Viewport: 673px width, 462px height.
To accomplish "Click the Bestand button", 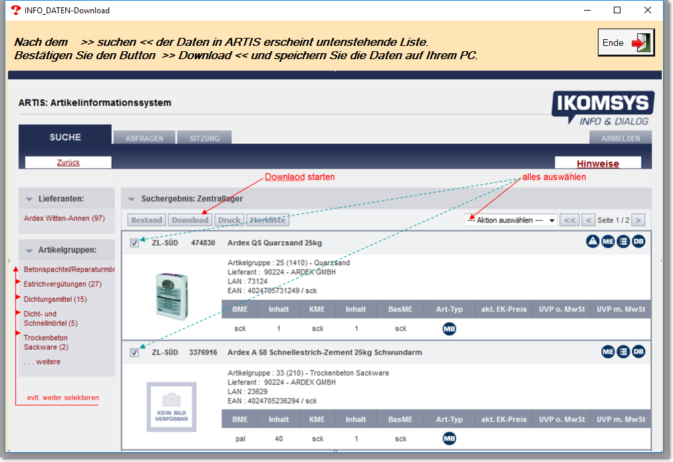I will (x=147, y=220).
